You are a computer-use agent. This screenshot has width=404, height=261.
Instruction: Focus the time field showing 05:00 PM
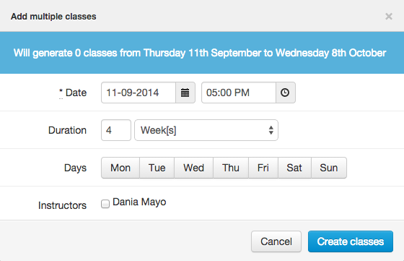239,93
